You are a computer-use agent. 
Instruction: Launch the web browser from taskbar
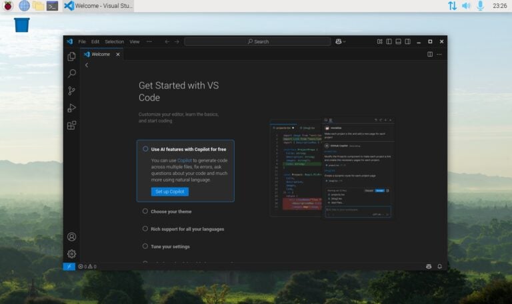pos(24,5)
